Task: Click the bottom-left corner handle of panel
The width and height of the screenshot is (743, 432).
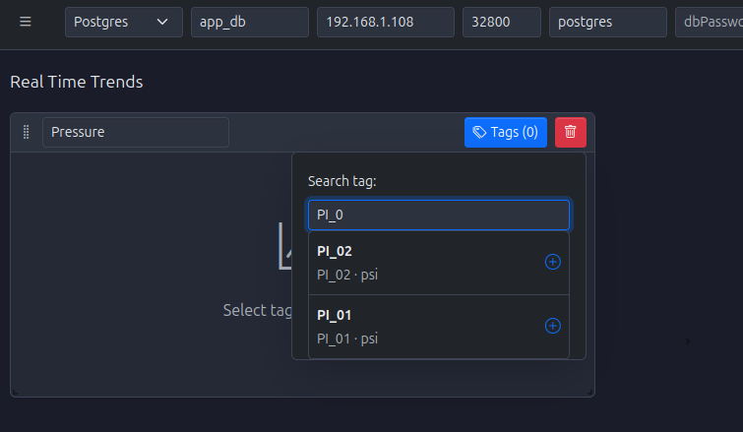Action: click(x=15, y=392)
